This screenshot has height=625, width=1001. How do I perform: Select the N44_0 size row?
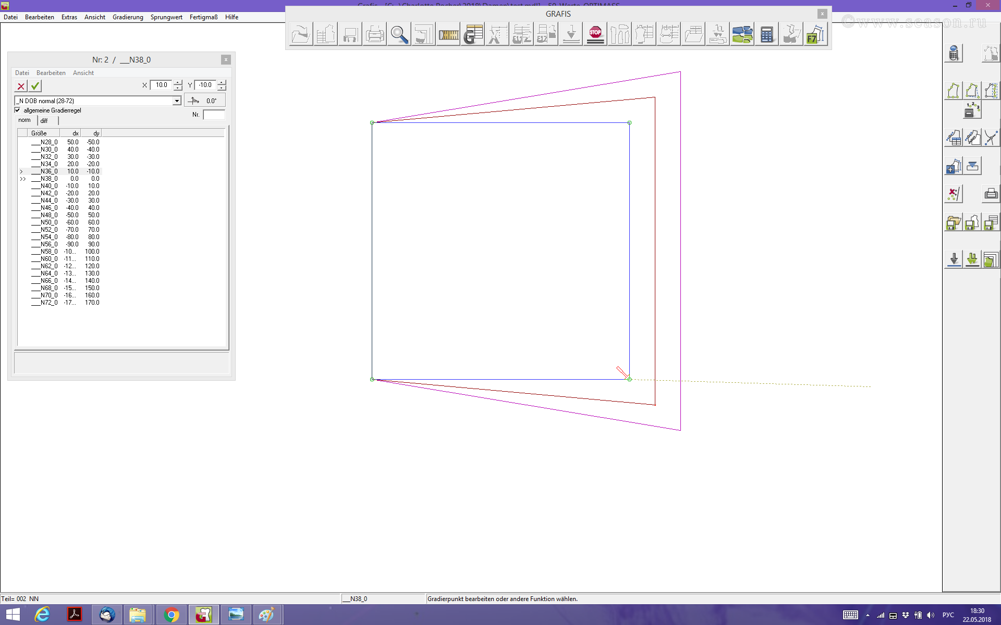(x=50, y=201)
